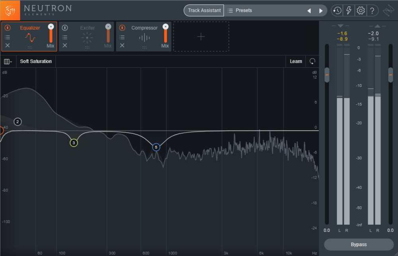Click the input peak value -1.6
Image resolution: width=398 pixels, height=256 pixels.
tap(342, 33)
